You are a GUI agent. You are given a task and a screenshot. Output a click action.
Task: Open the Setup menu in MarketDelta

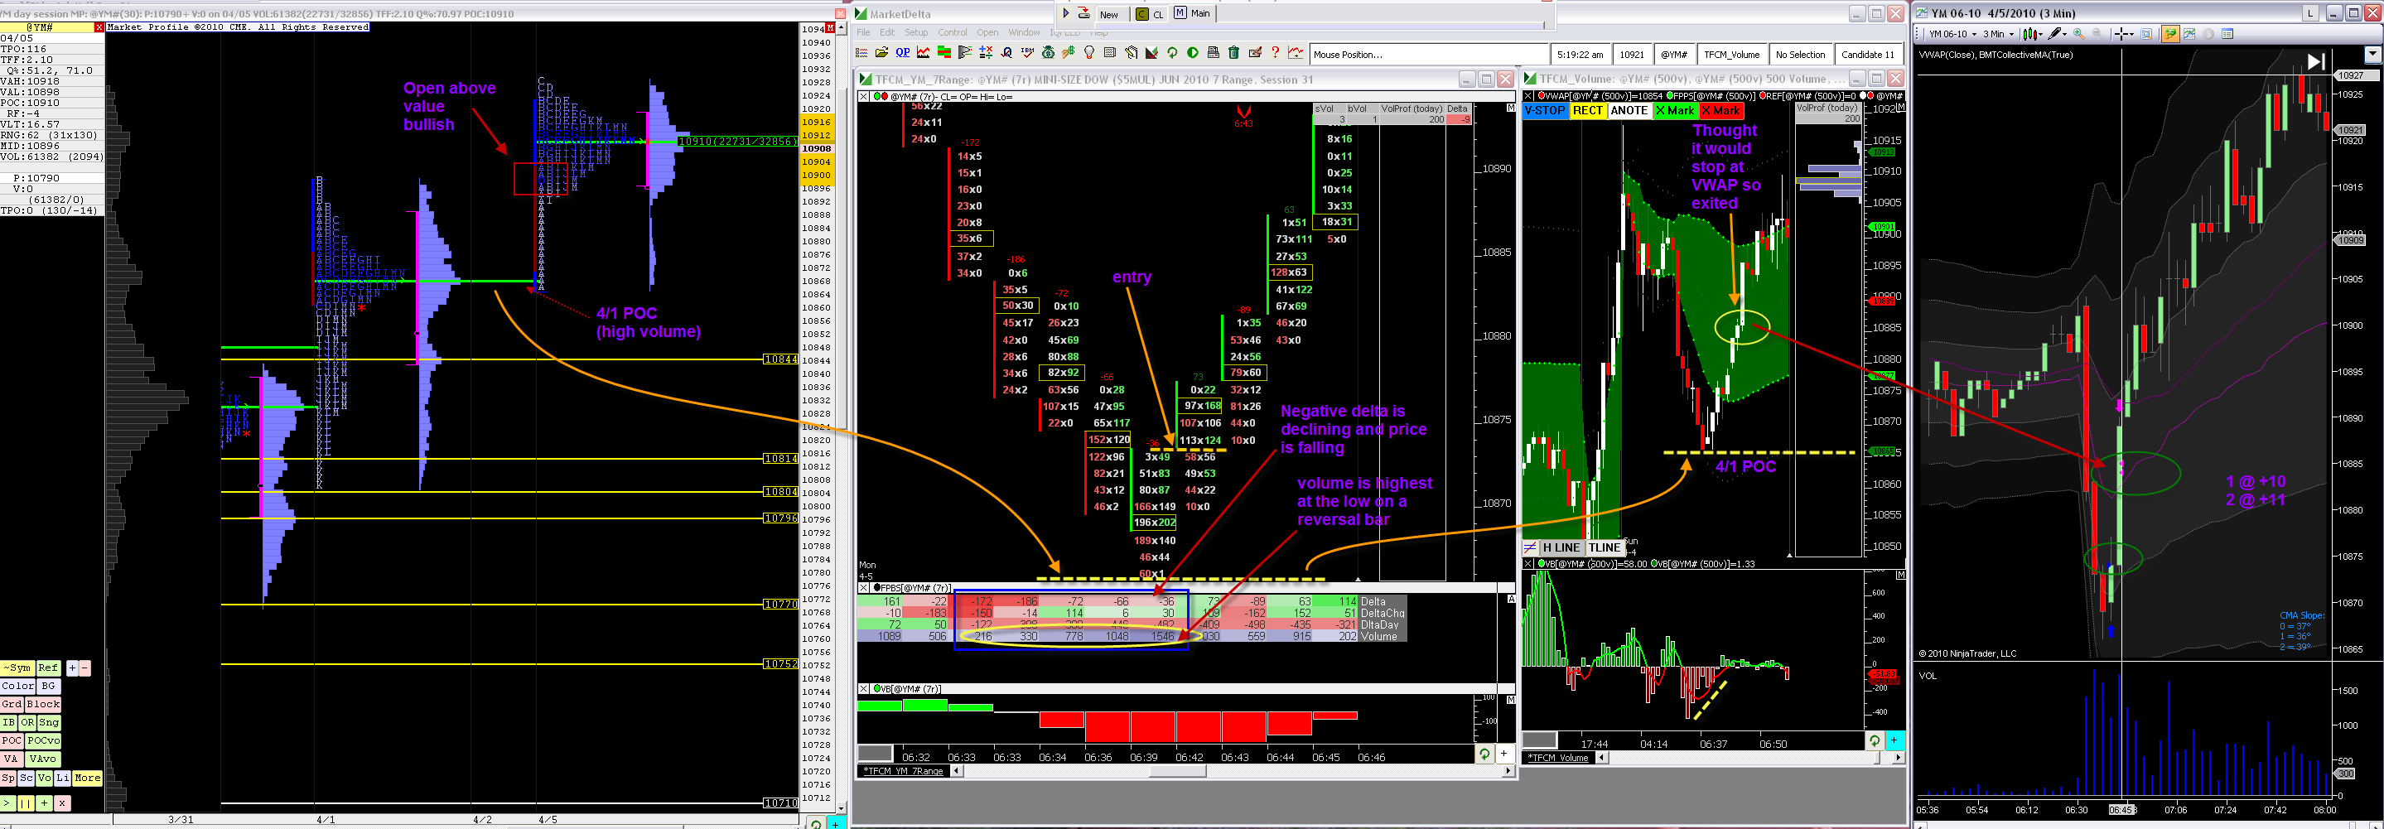[x=916, y=32]
